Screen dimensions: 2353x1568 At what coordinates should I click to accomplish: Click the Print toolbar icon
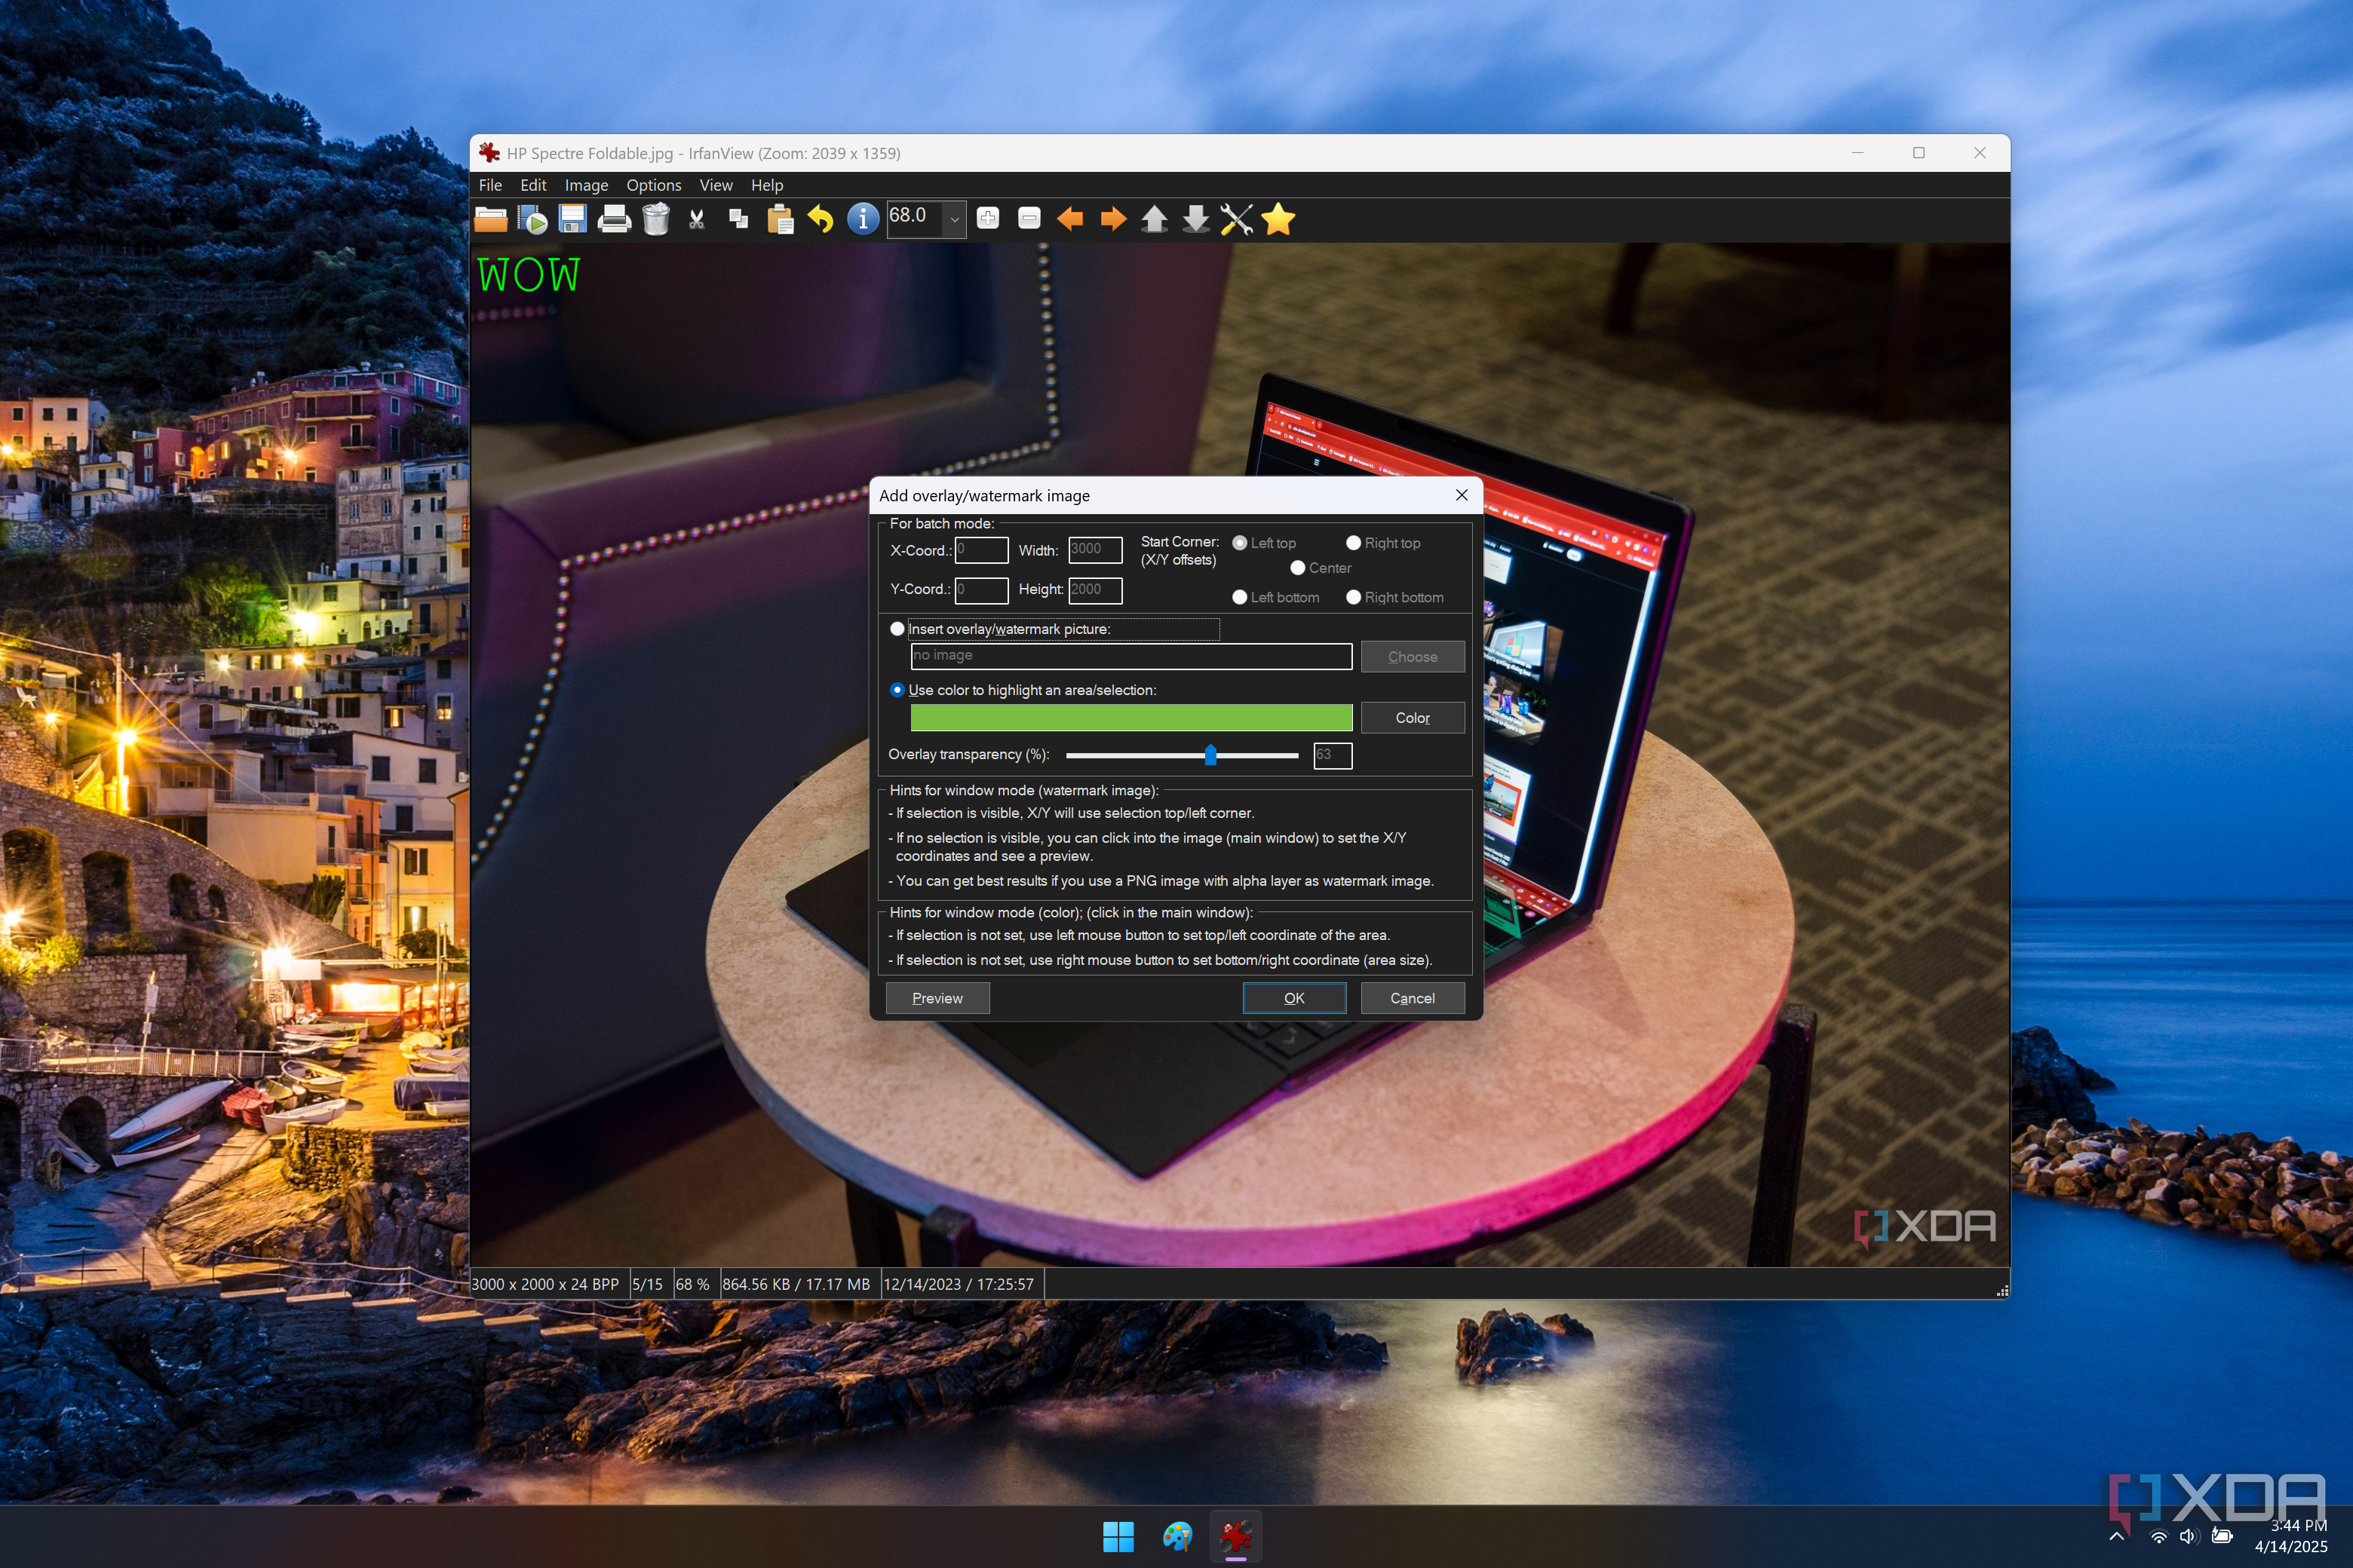click(614, 219)
